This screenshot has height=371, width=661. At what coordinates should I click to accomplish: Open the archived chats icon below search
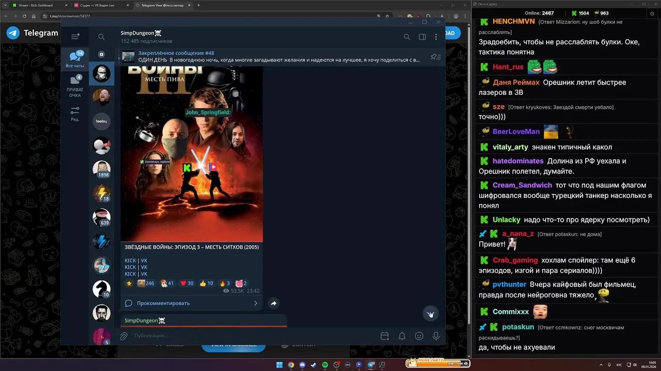click(101, 54)
